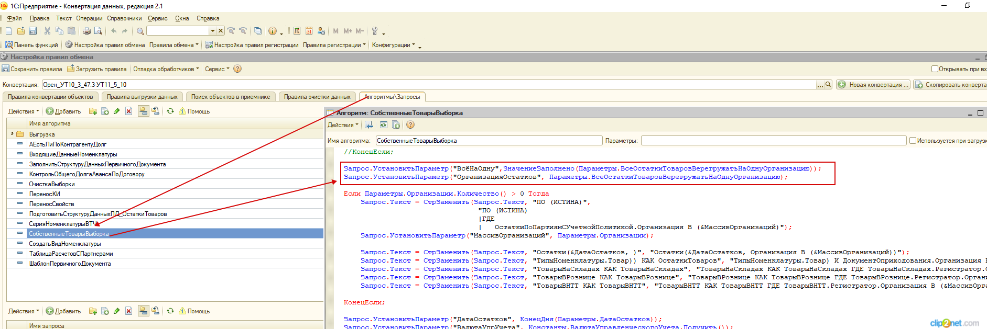This screenshot has width=987, height=329.
Task: Click 'Сохранить правила' button
Action: point(32,69)
